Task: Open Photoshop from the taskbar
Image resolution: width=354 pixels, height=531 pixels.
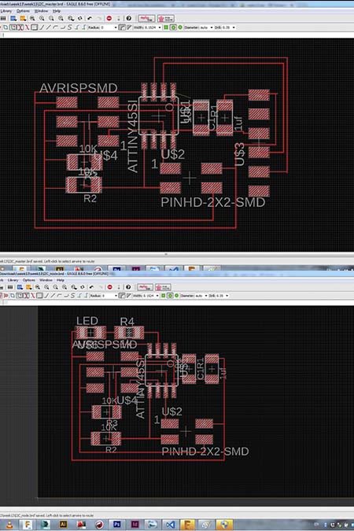Action: [x=117, y=524]
